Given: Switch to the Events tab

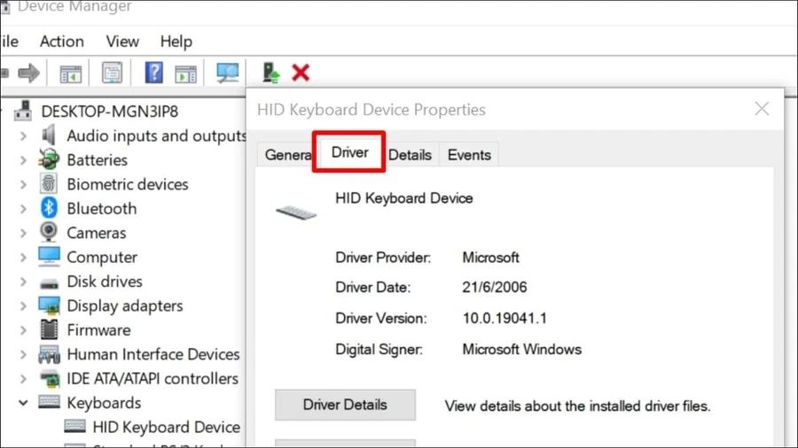Looking at the screenshot, I should click(x=469, y=155).
